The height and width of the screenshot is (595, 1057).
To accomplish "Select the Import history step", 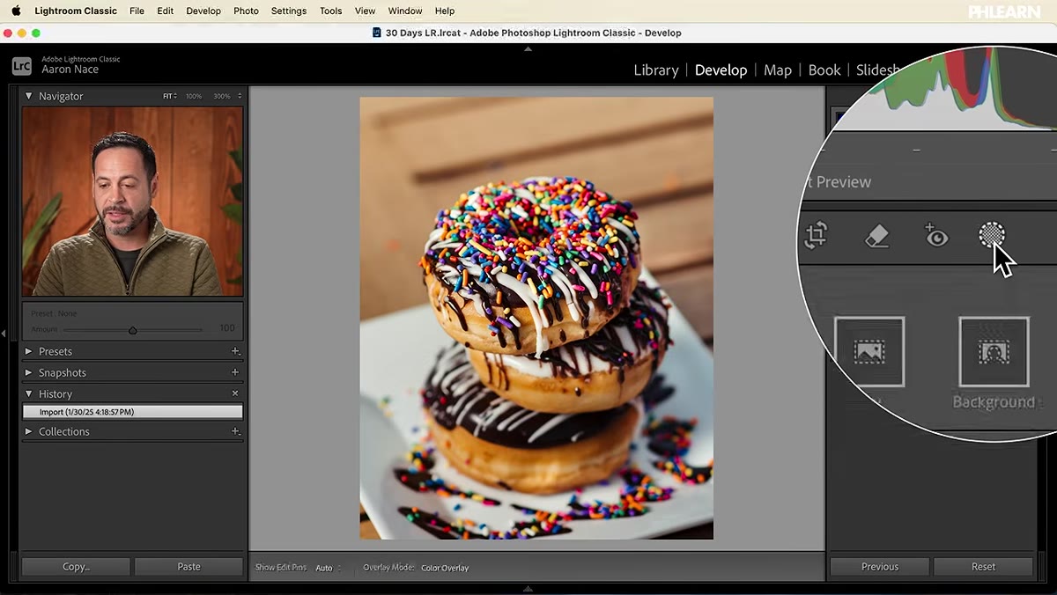I will click(x=132, y=412).
